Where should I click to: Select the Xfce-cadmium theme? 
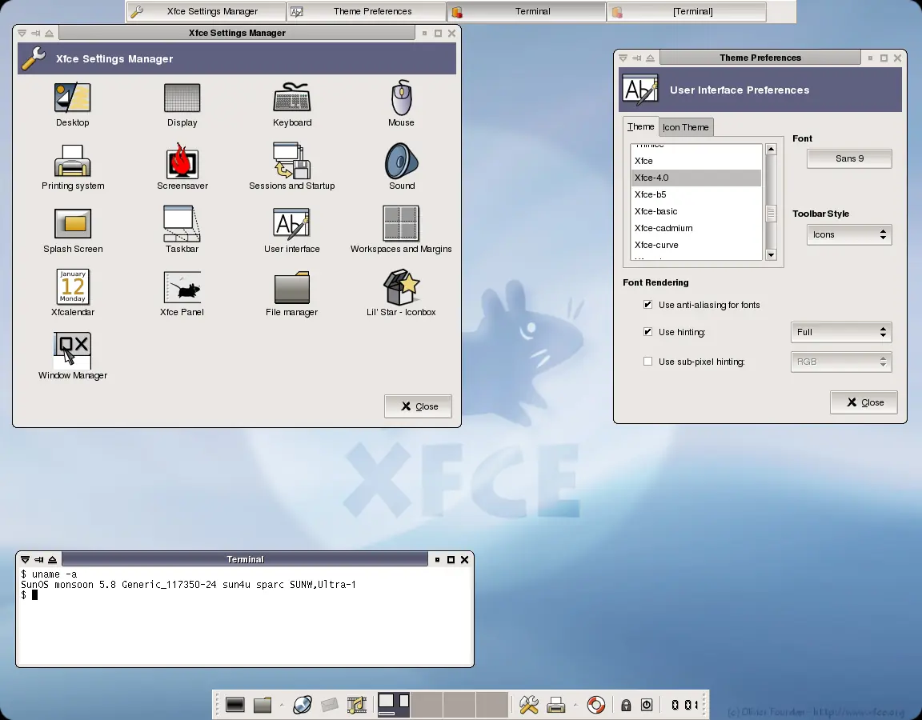pyautogui.click(x=696, y=228)
